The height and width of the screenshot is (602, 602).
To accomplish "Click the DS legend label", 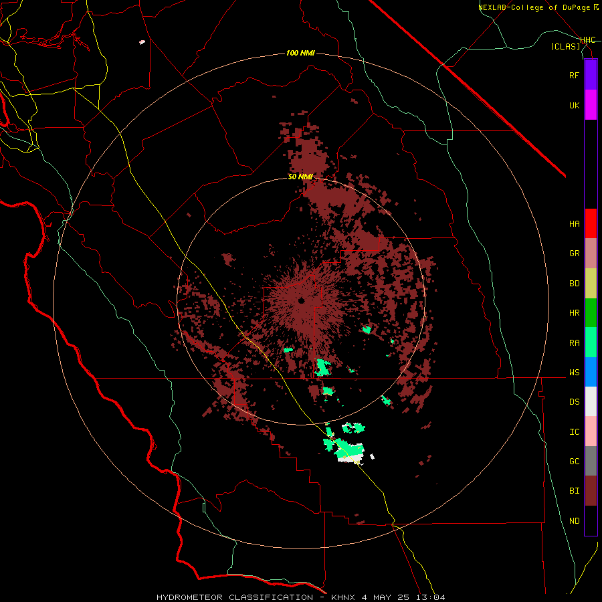I will click(574, 402).
